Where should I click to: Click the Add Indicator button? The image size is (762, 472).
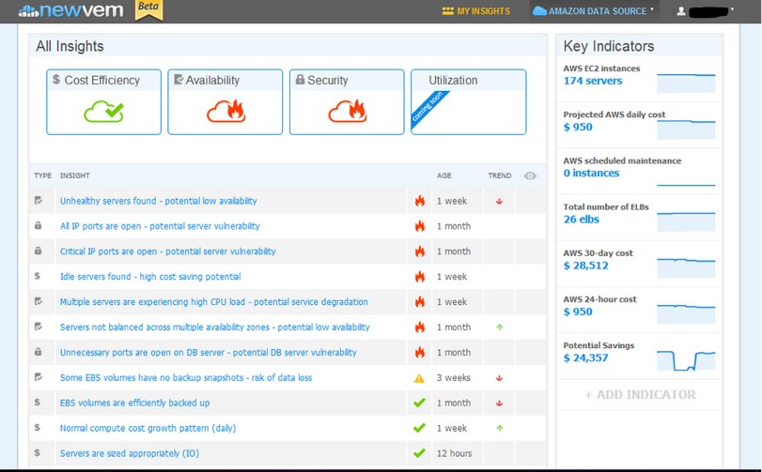(640, 395)
